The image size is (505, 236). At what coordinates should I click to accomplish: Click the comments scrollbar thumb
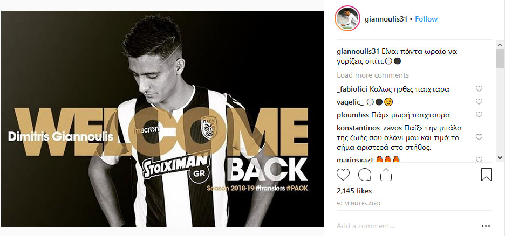point(500,59)
